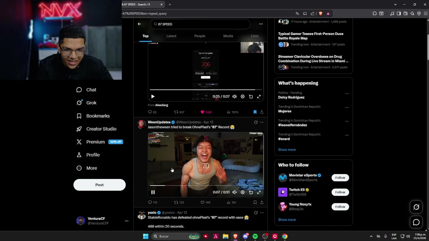
Task: Go back with the arrow beside the search box
Action: pyautogui.click(x=139, y=24)
